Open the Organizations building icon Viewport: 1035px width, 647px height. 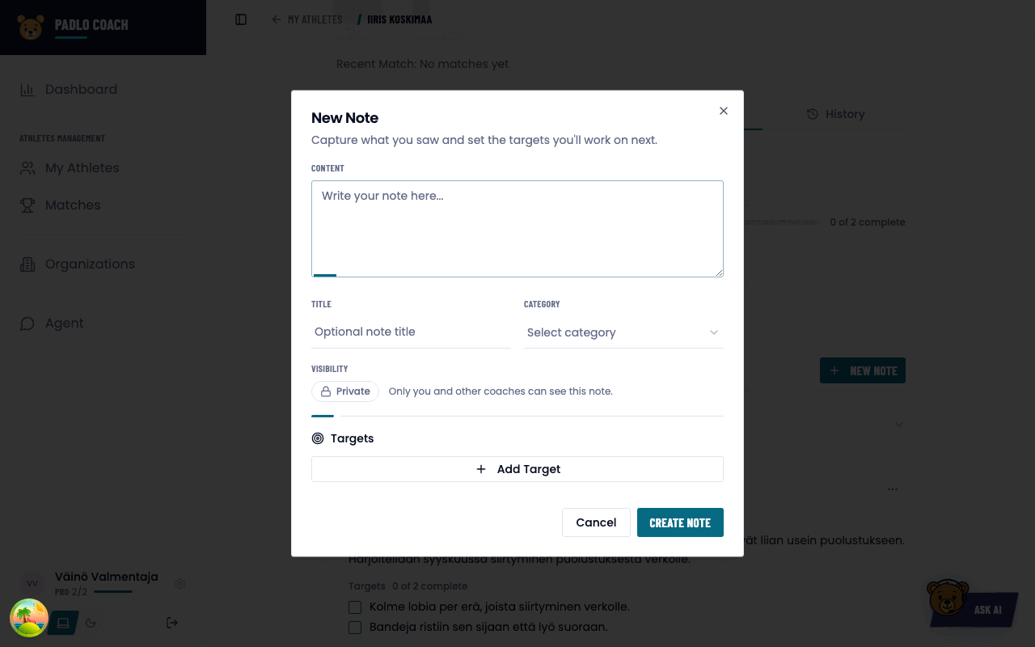point(27,264)
